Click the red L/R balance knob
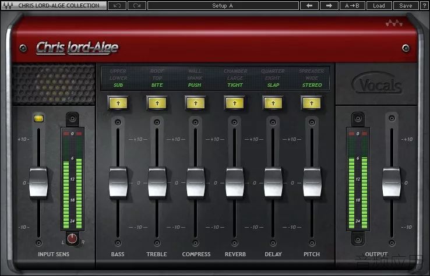Screen dimensions: 430x276 tap(72, 239)
